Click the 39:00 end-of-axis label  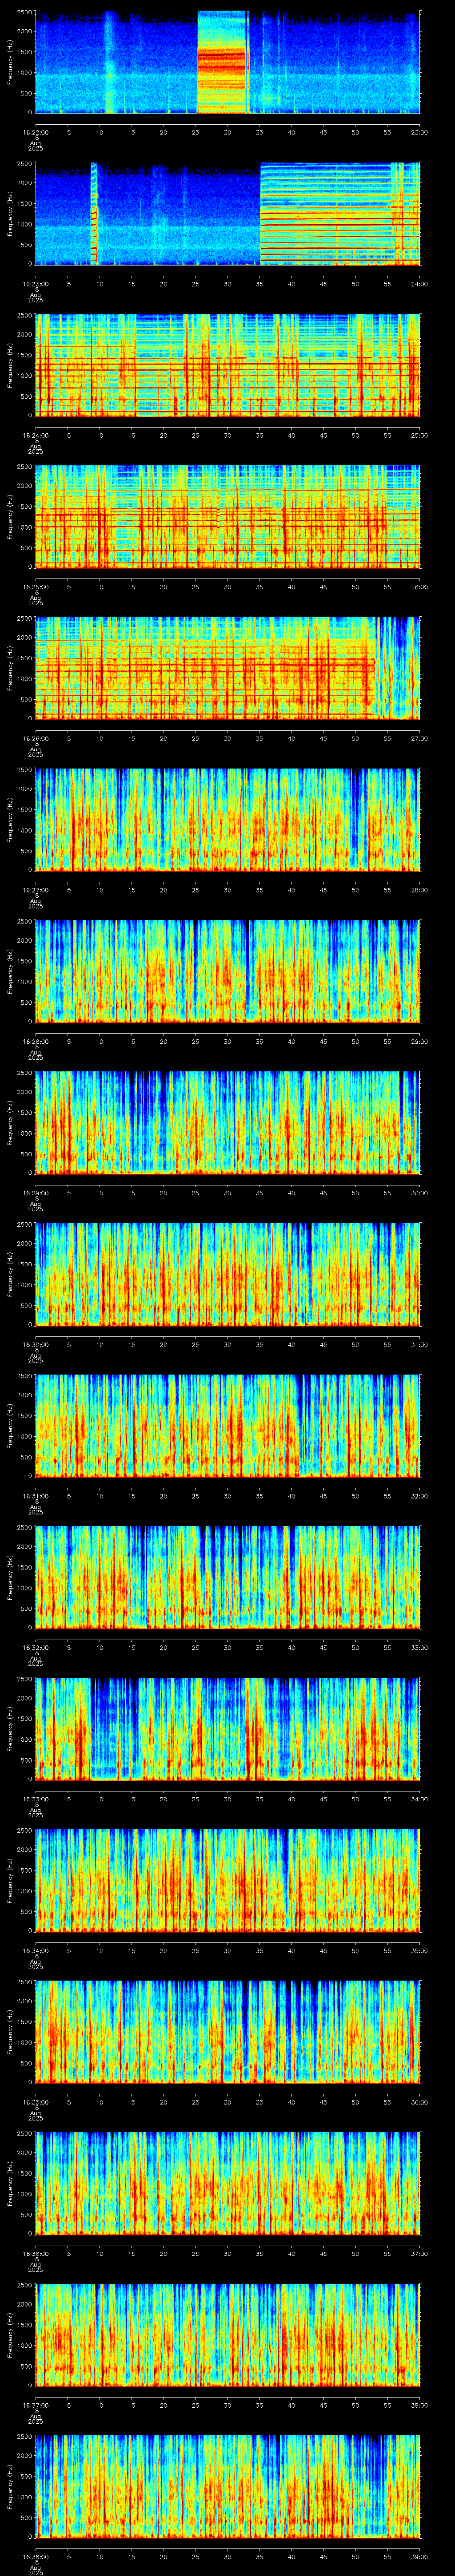(x=420, y=2556)
